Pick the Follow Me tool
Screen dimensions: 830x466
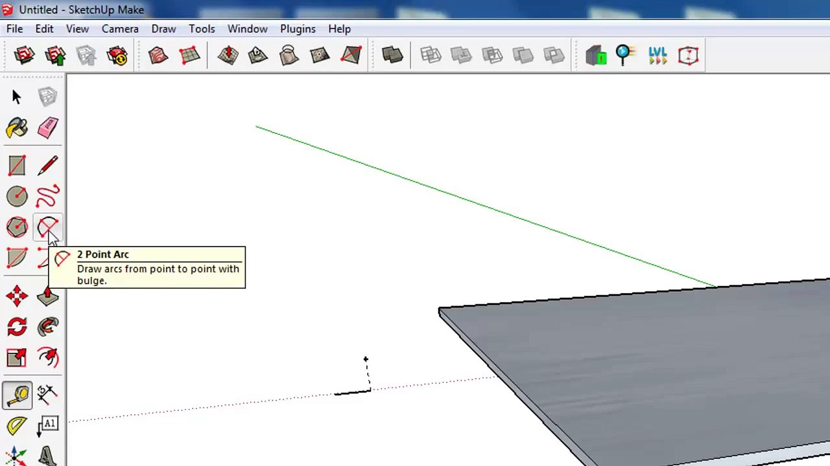[47, 327]
